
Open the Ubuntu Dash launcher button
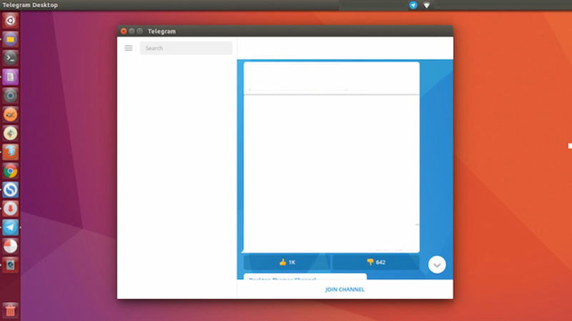coord(10,21)
